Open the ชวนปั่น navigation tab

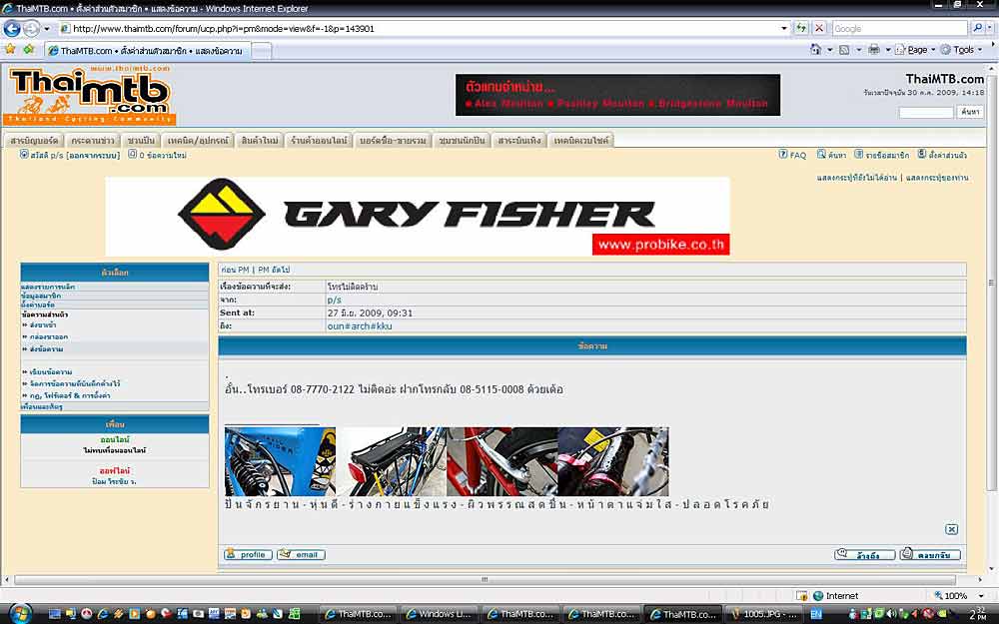[x=140, y=140]
